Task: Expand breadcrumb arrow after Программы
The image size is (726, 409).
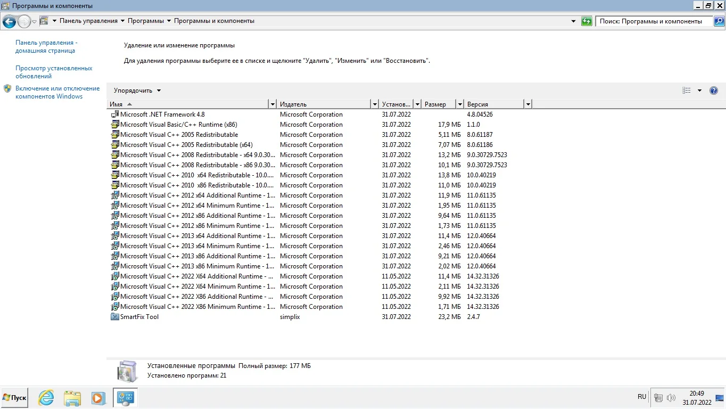Action: (x=169, y=21)
